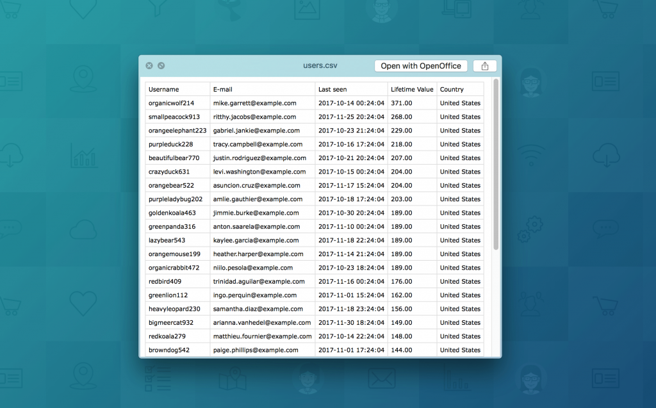656x408 pixels.
Task: Click the orangeelephant223 username cell
Action: [177, 131]
